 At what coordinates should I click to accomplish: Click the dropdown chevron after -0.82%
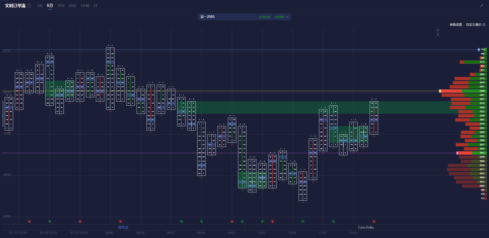(x=287, y=17)
